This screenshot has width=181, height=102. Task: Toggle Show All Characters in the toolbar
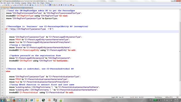pyautogui.click(x=48, y=5)
